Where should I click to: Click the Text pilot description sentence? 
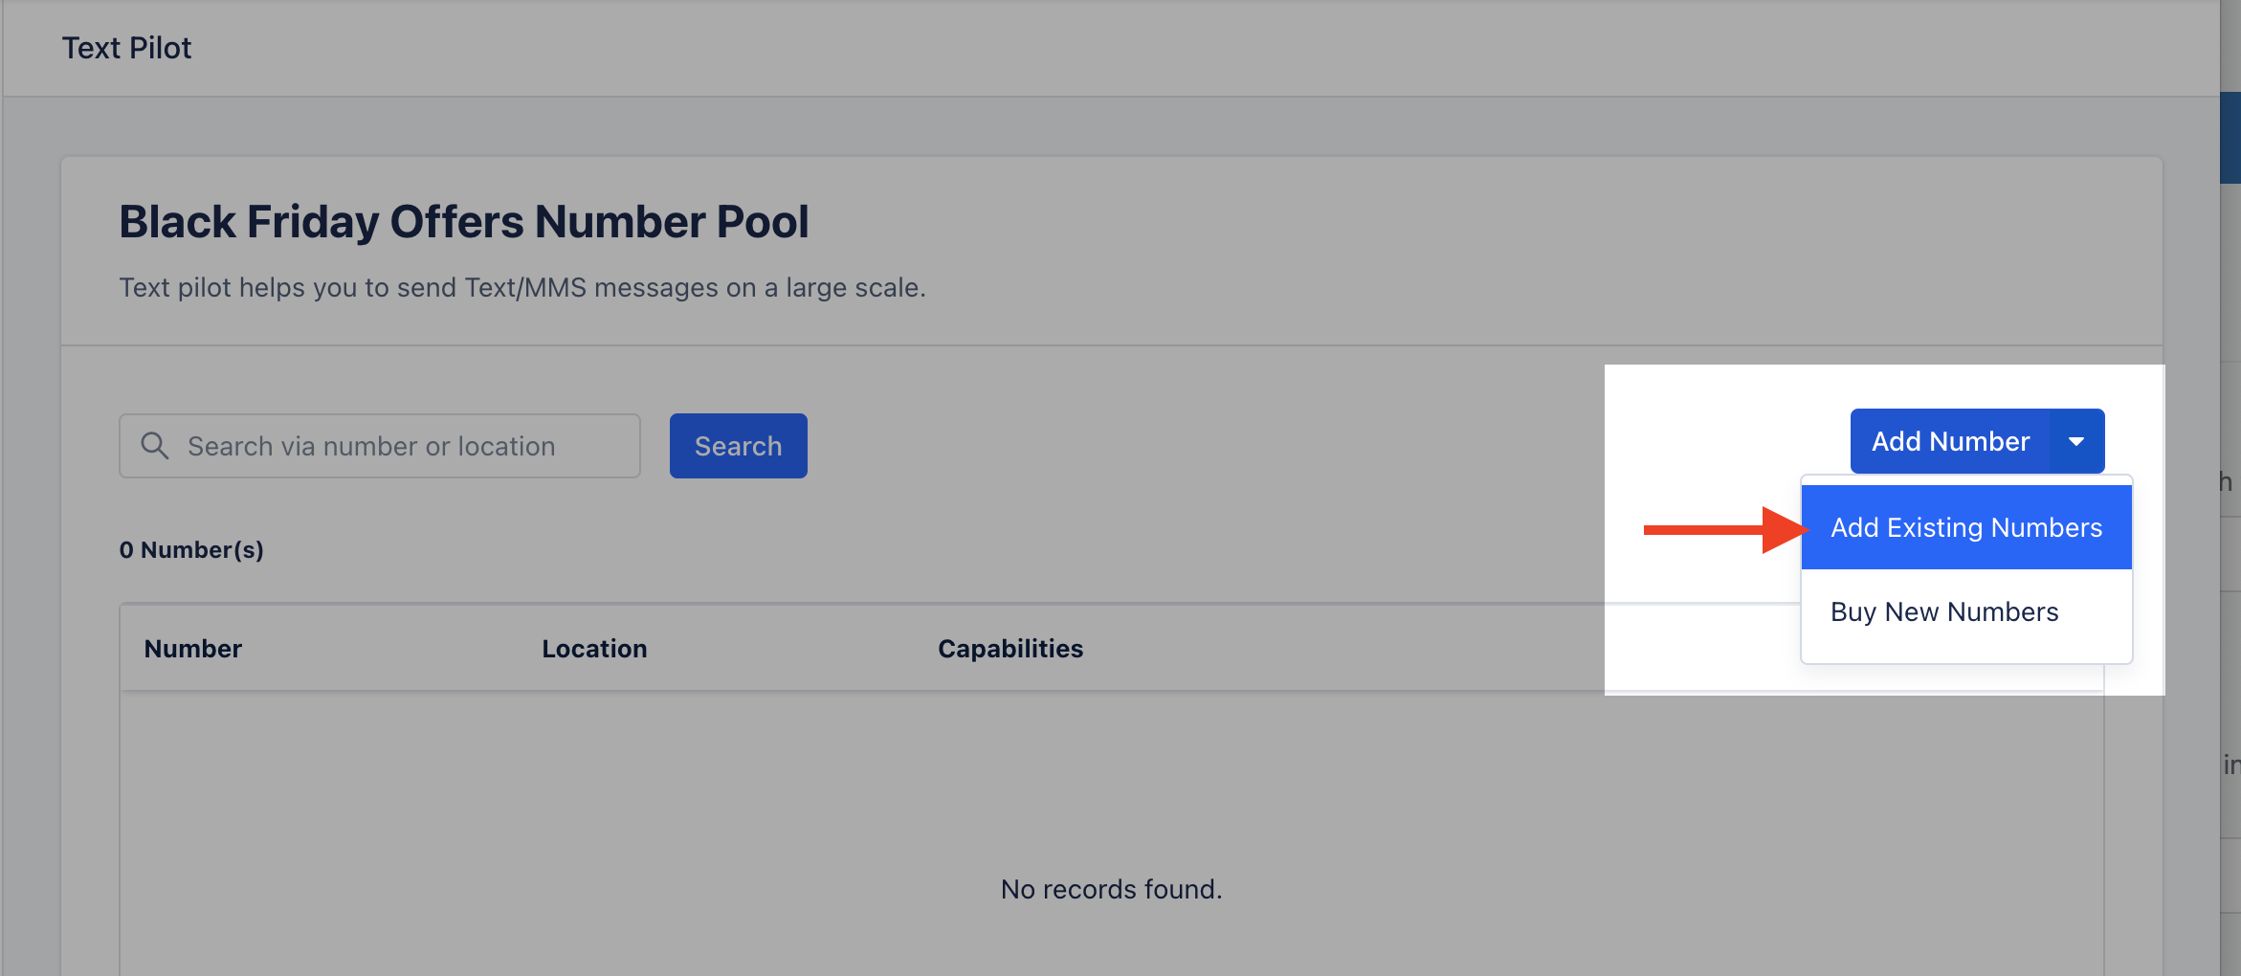coord(522,288)
